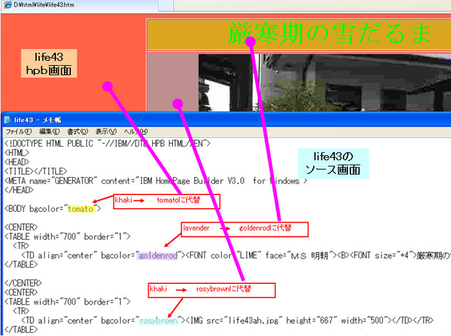Click the highlighted goldenrod value in the source

tap(157, 256)
